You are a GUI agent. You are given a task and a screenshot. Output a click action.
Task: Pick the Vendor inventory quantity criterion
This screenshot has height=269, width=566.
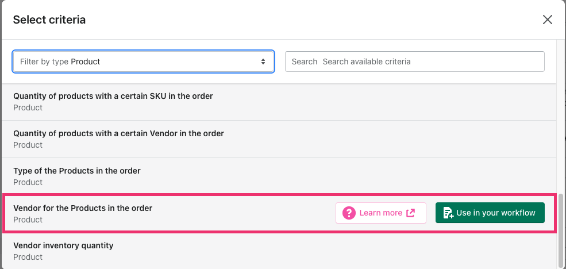63,245
